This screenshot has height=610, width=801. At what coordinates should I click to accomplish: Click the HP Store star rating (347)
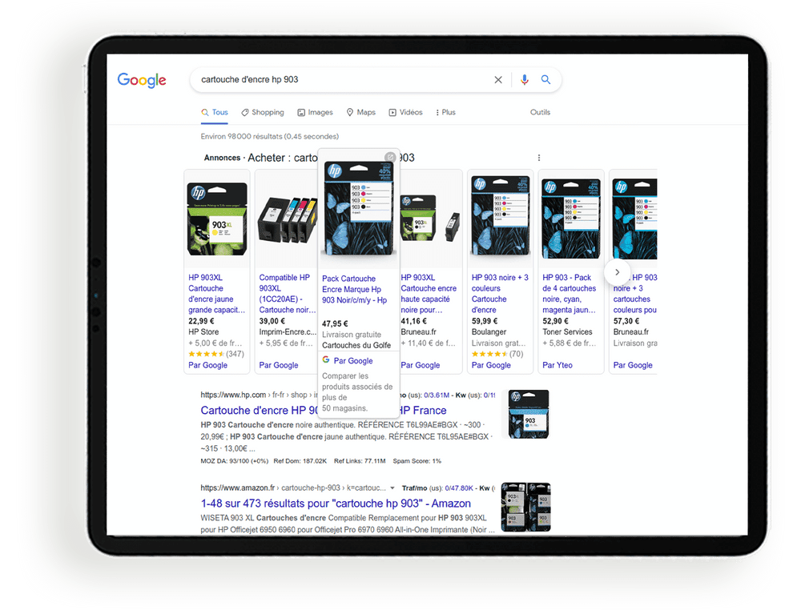point(216,354)
